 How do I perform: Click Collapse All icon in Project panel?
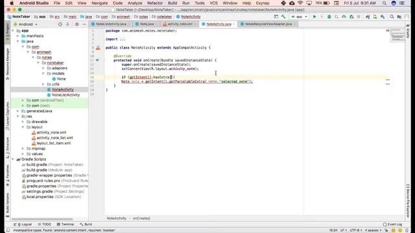point(67,25)
